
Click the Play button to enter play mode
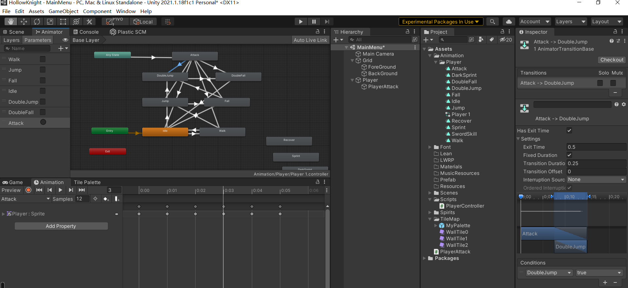pos(301,22)
